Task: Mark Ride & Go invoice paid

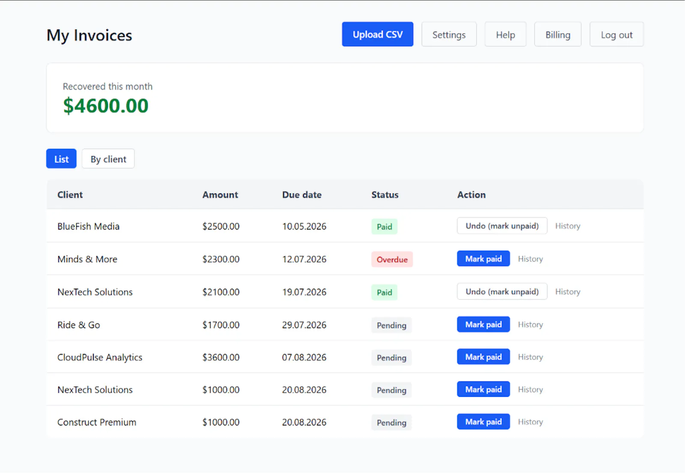Action: point(483,325)
